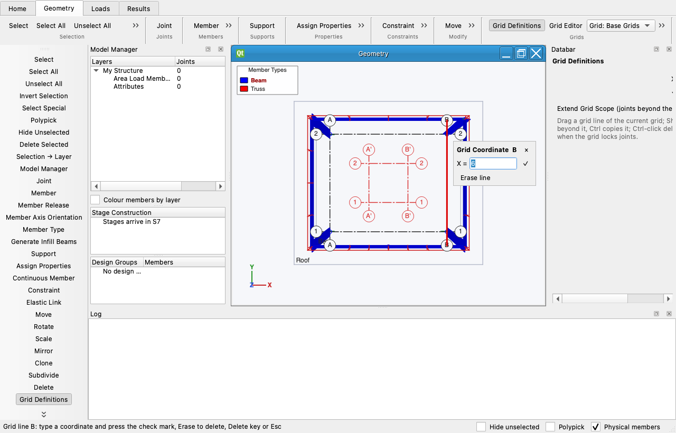Select the Geometry tab

point(59,8)
